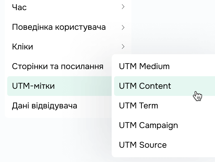Click the UTM Campaign option
The image size is (215, 162).
tap(148, 125)
